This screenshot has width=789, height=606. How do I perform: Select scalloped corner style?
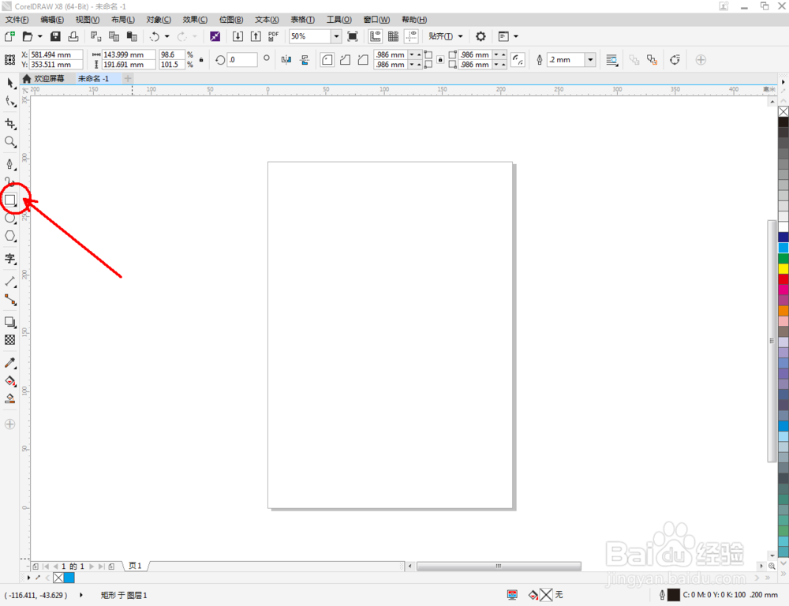pos(346,60)
